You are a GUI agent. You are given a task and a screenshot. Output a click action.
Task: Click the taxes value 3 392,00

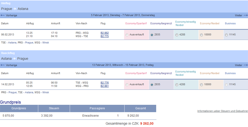coord(47,116)
